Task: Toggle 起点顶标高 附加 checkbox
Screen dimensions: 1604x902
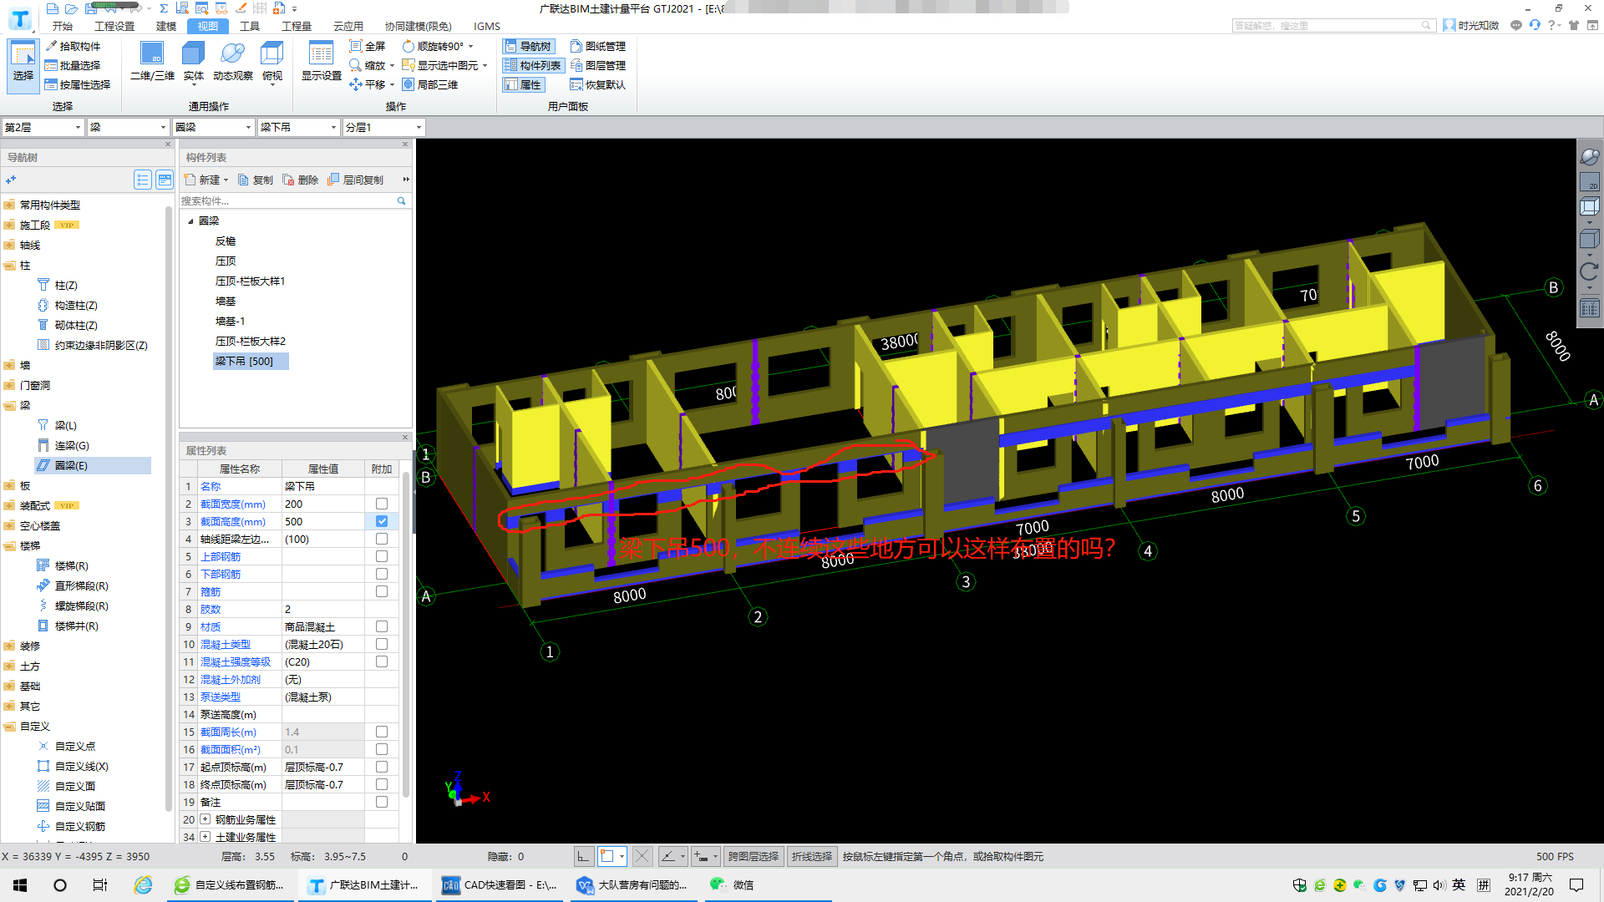Action: 382,767
